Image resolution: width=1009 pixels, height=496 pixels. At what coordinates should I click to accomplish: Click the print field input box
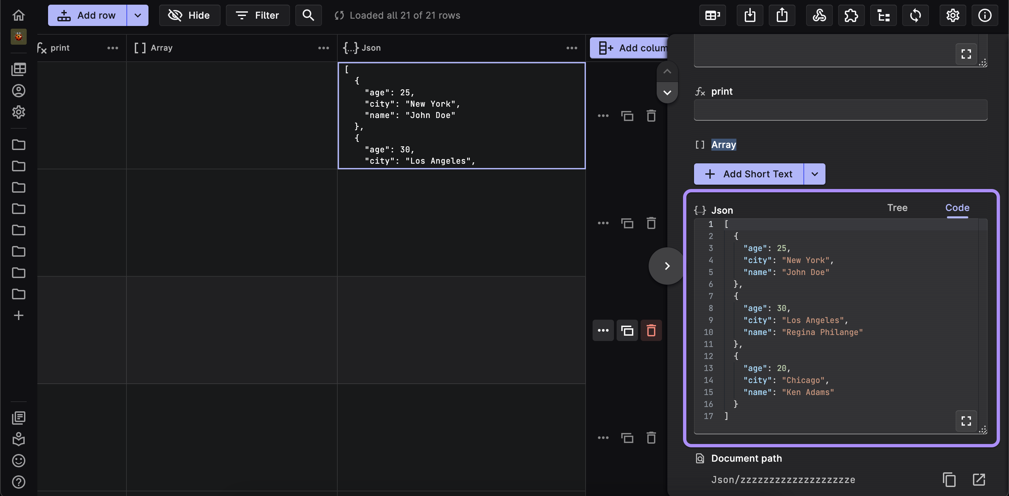[840, 110]
